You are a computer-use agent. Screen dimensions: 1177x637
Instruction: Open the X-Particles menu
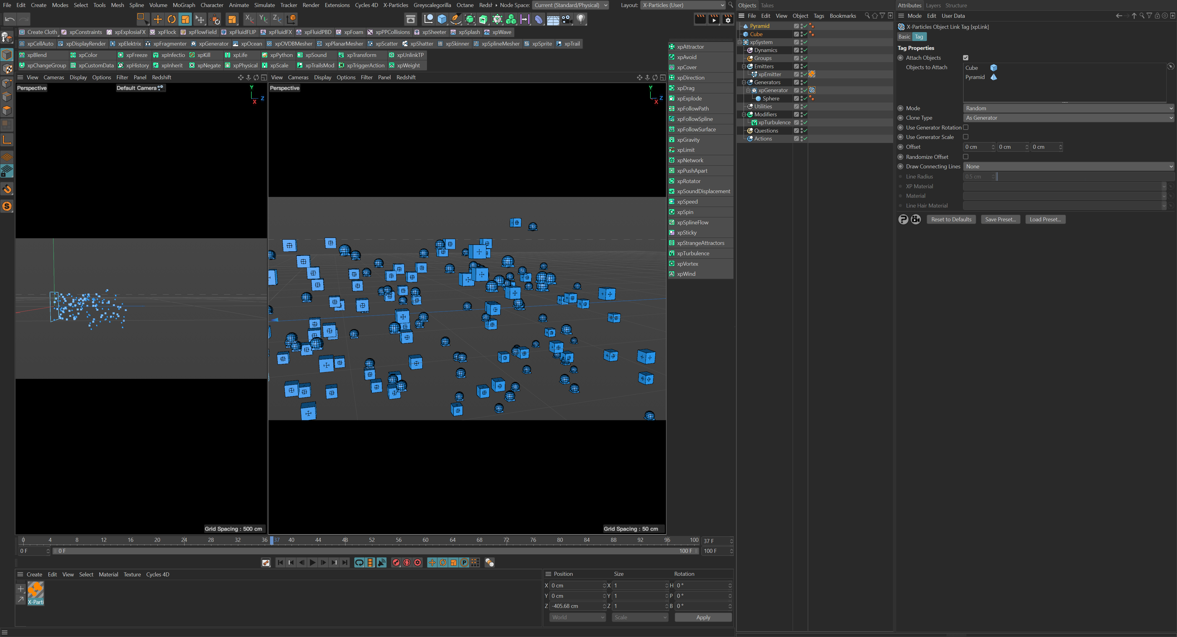click(x=395, y=5)
